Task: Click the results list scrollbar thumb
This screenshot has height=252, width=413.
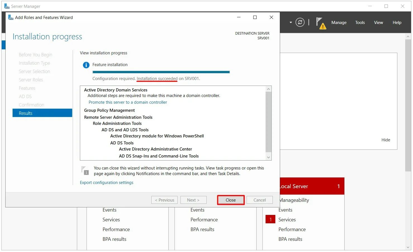Action: pyautogui.click(x=268, y=122)
